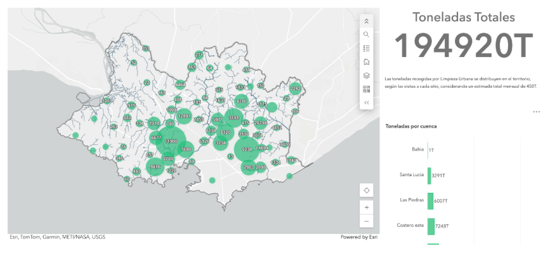Collapse the map toolbar with the double up chevron
The height and width of the screenshot is (255, 549).
tap(366, 21)
